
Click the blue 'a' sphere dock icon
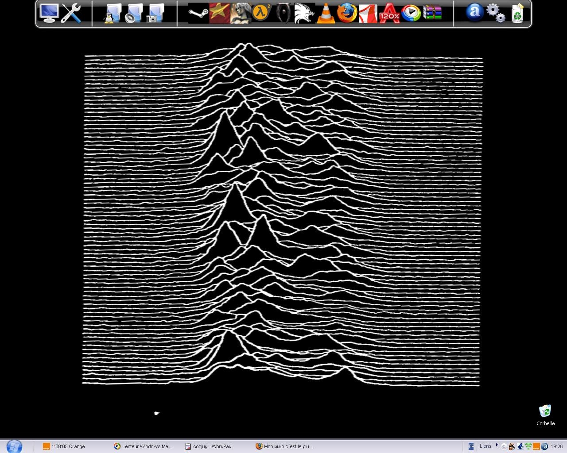point(474,12)
